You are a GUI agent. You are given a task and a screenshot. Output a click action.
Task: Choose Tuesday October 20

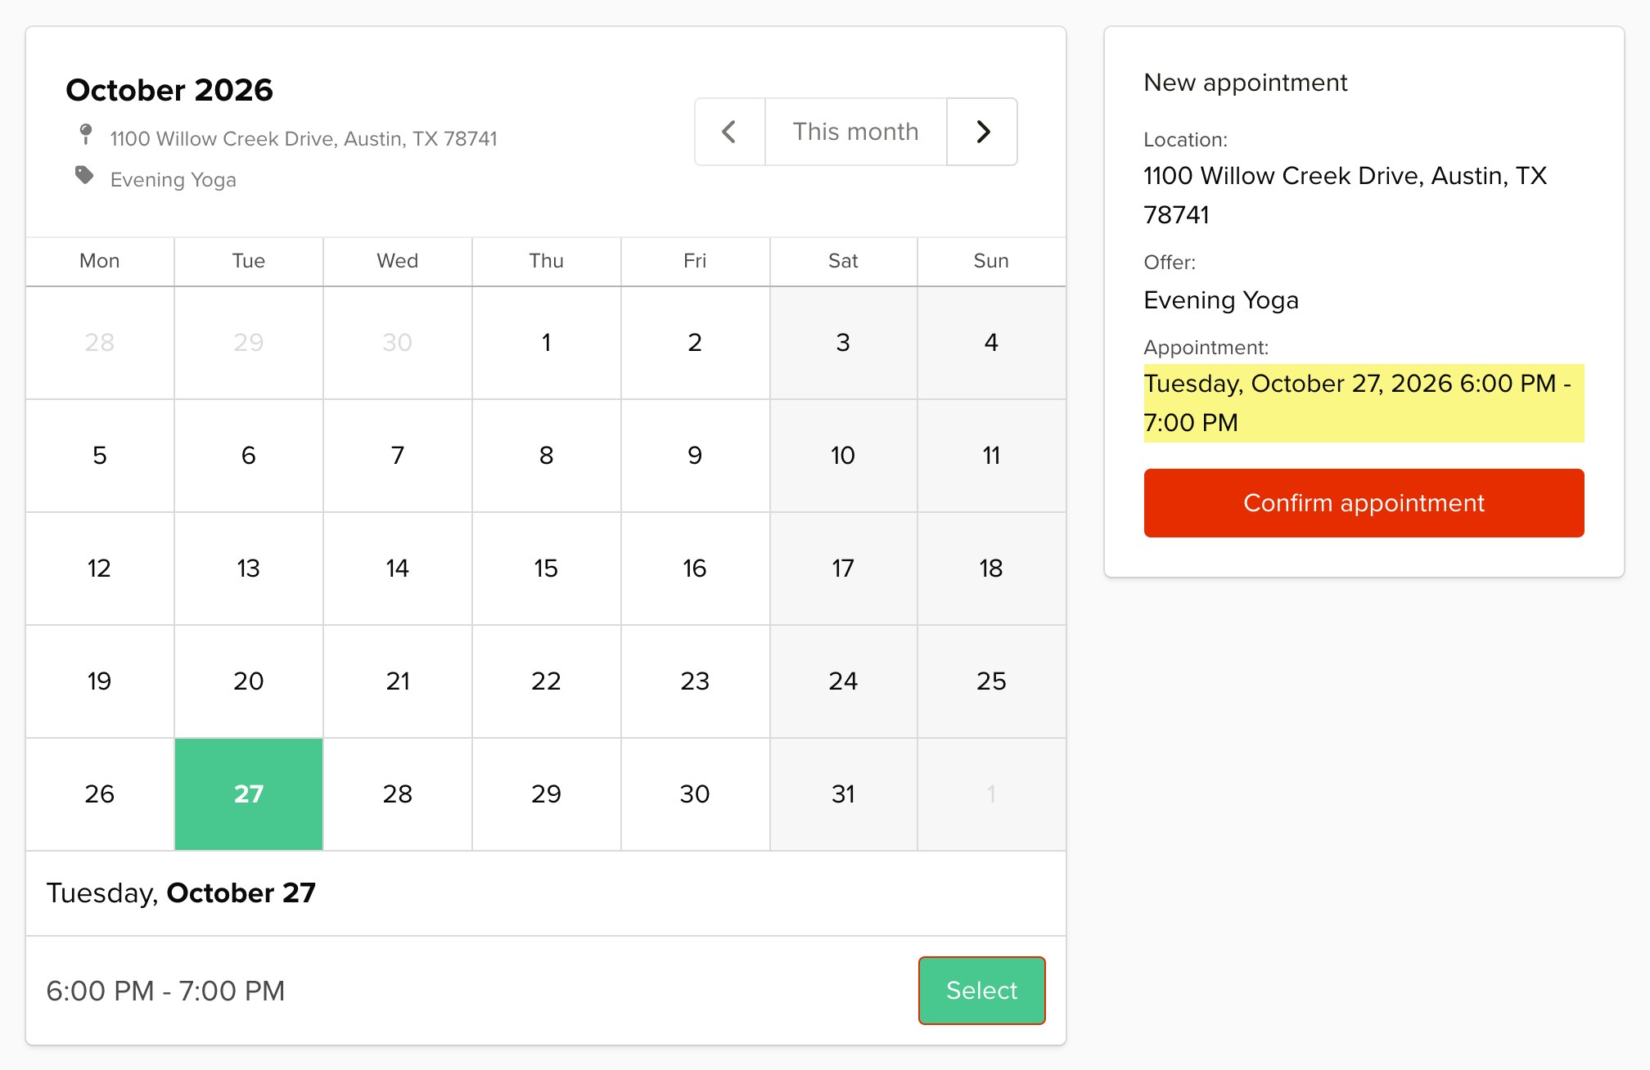pyautogui.click(x=249, y=681)
